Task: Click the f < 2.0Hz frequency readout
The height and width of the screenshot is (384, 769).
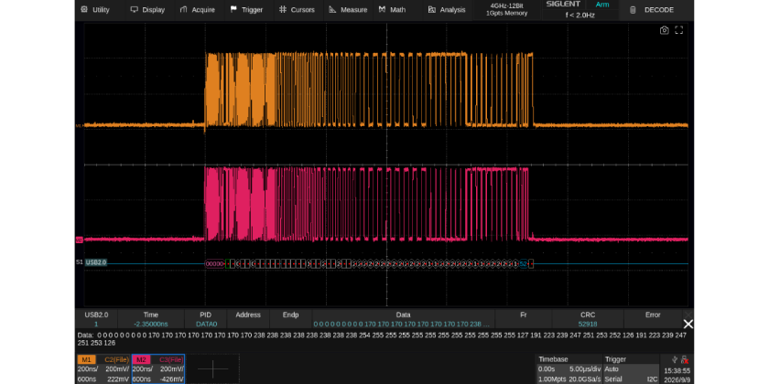Action: click(579, 16)
